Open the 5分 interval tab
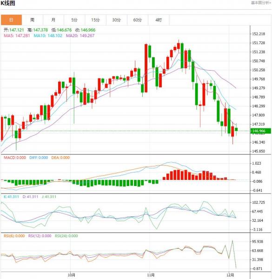This screenshot has height=279, width=272. click(74, 20)
